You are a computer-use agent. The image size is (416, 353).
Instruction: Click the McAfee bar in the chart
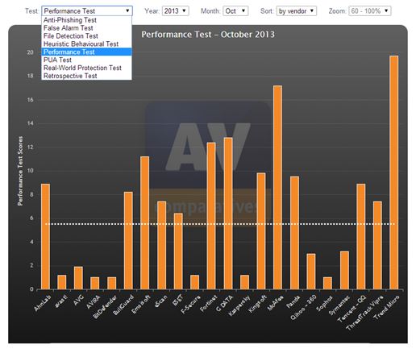277,188
